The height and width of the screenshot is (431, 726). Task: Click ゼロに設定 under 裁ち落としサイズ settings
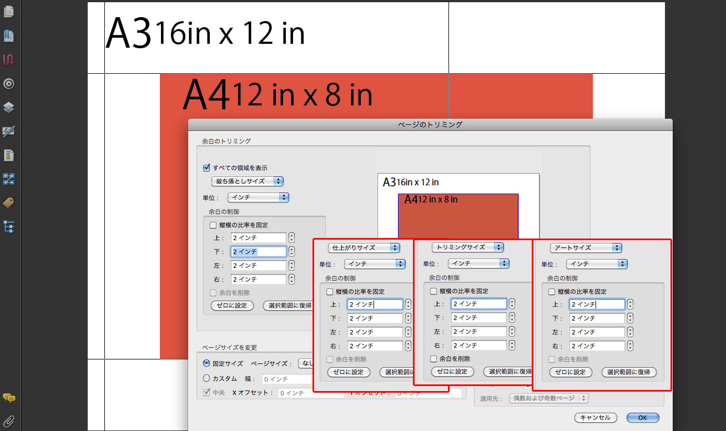(232, 306)
